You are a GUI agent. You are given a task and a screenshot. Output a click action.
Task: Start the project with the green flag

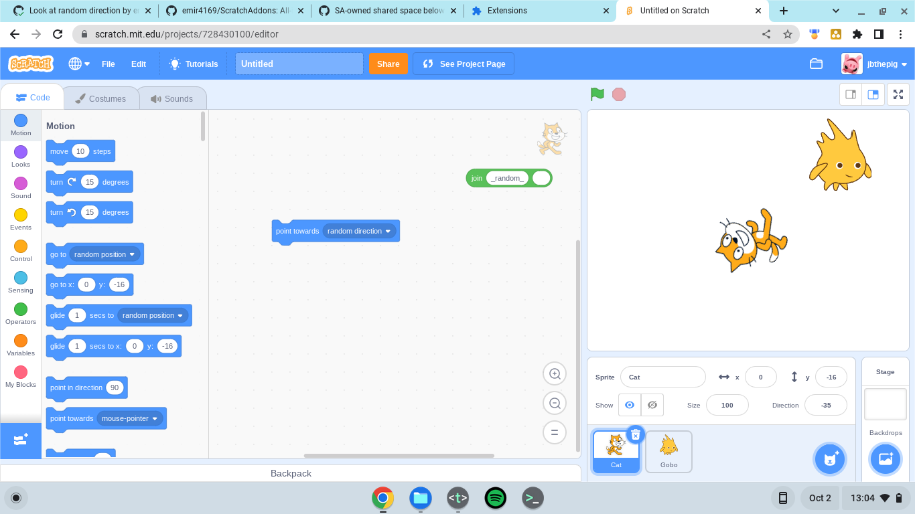[595, 94]
